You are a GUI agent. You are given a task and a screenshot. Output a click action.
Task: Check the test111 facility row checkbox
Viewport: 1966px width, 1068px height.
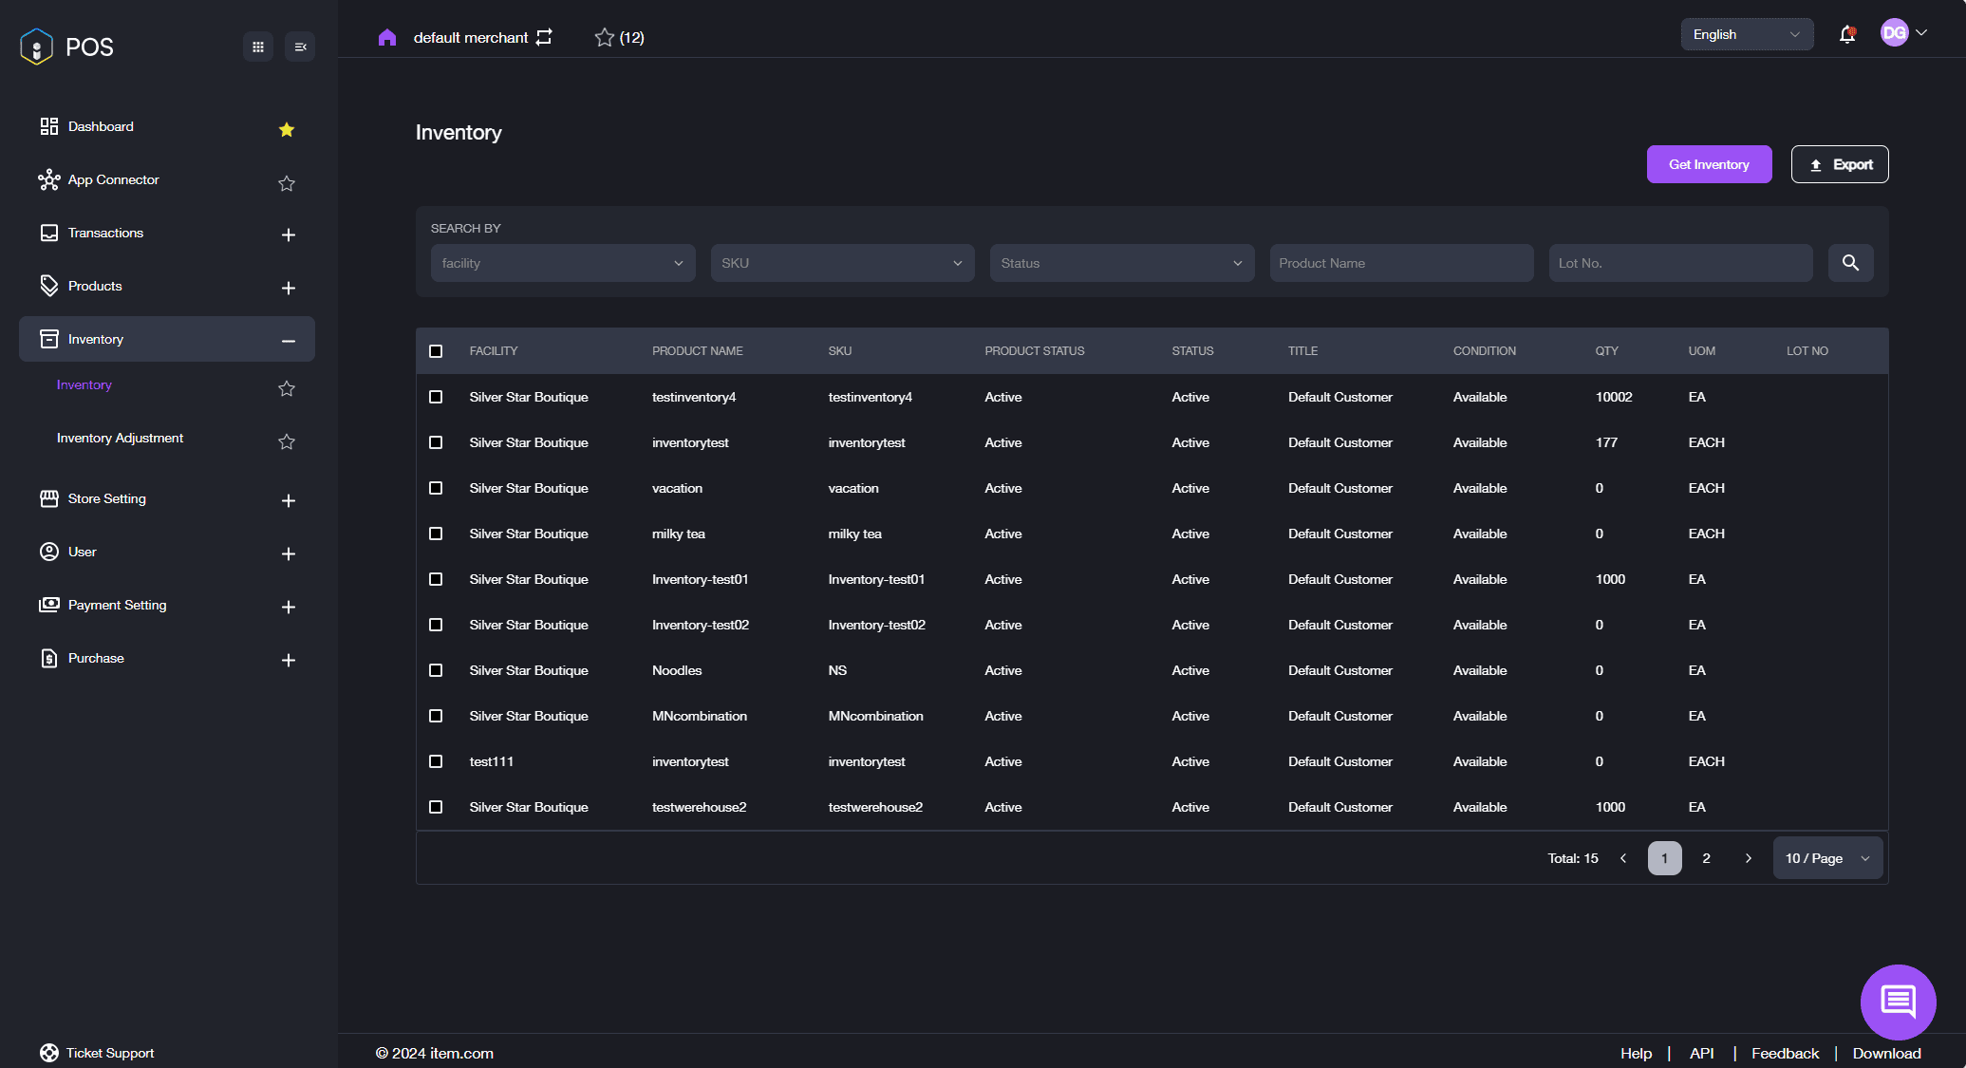click(436, 761)
